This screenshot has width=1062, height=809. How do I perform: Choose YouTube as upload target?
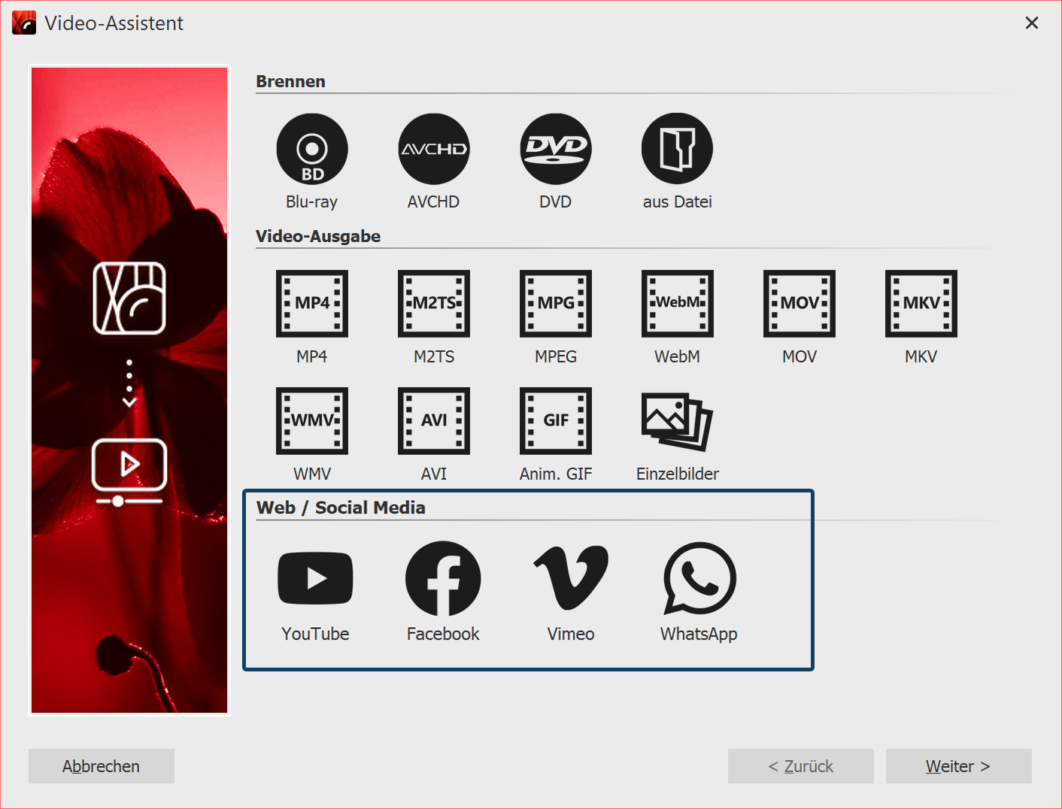(x=315, y=578)
